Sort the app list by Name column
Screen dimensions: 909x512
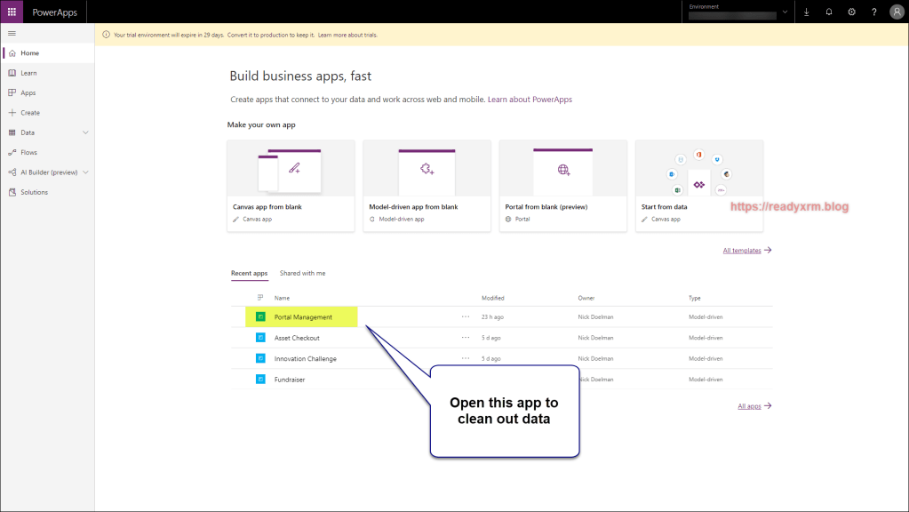pyautogui.click(x=282, y=298)
